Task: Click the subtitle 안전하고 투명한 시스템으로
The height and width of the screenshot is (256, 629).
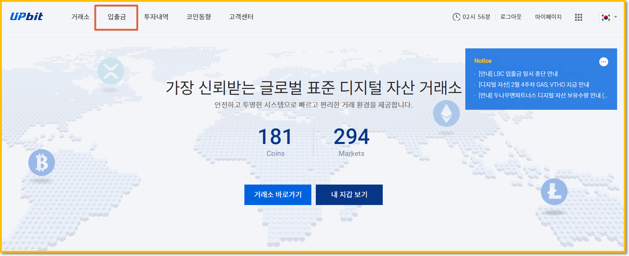Action: coord(314,105)
